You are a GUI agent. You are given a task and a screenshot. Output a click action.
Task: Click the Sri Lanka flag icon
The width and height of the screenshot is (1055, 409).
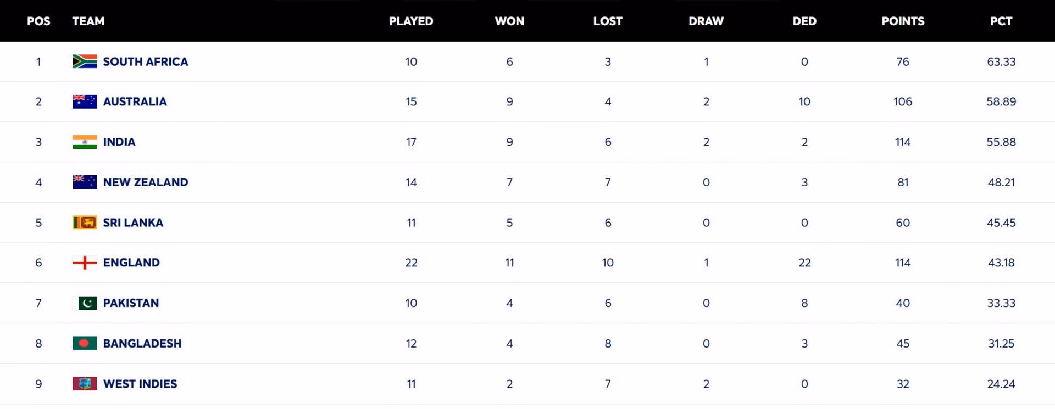[85, 223]
